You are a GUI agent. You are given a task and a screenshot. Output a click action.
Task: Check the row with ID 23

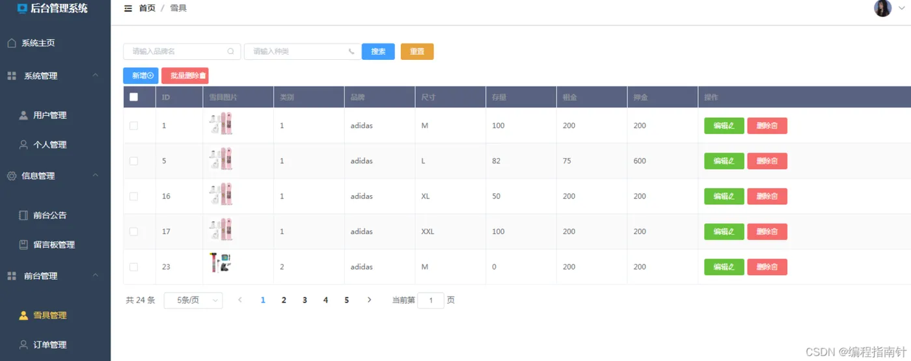[134, 267]
